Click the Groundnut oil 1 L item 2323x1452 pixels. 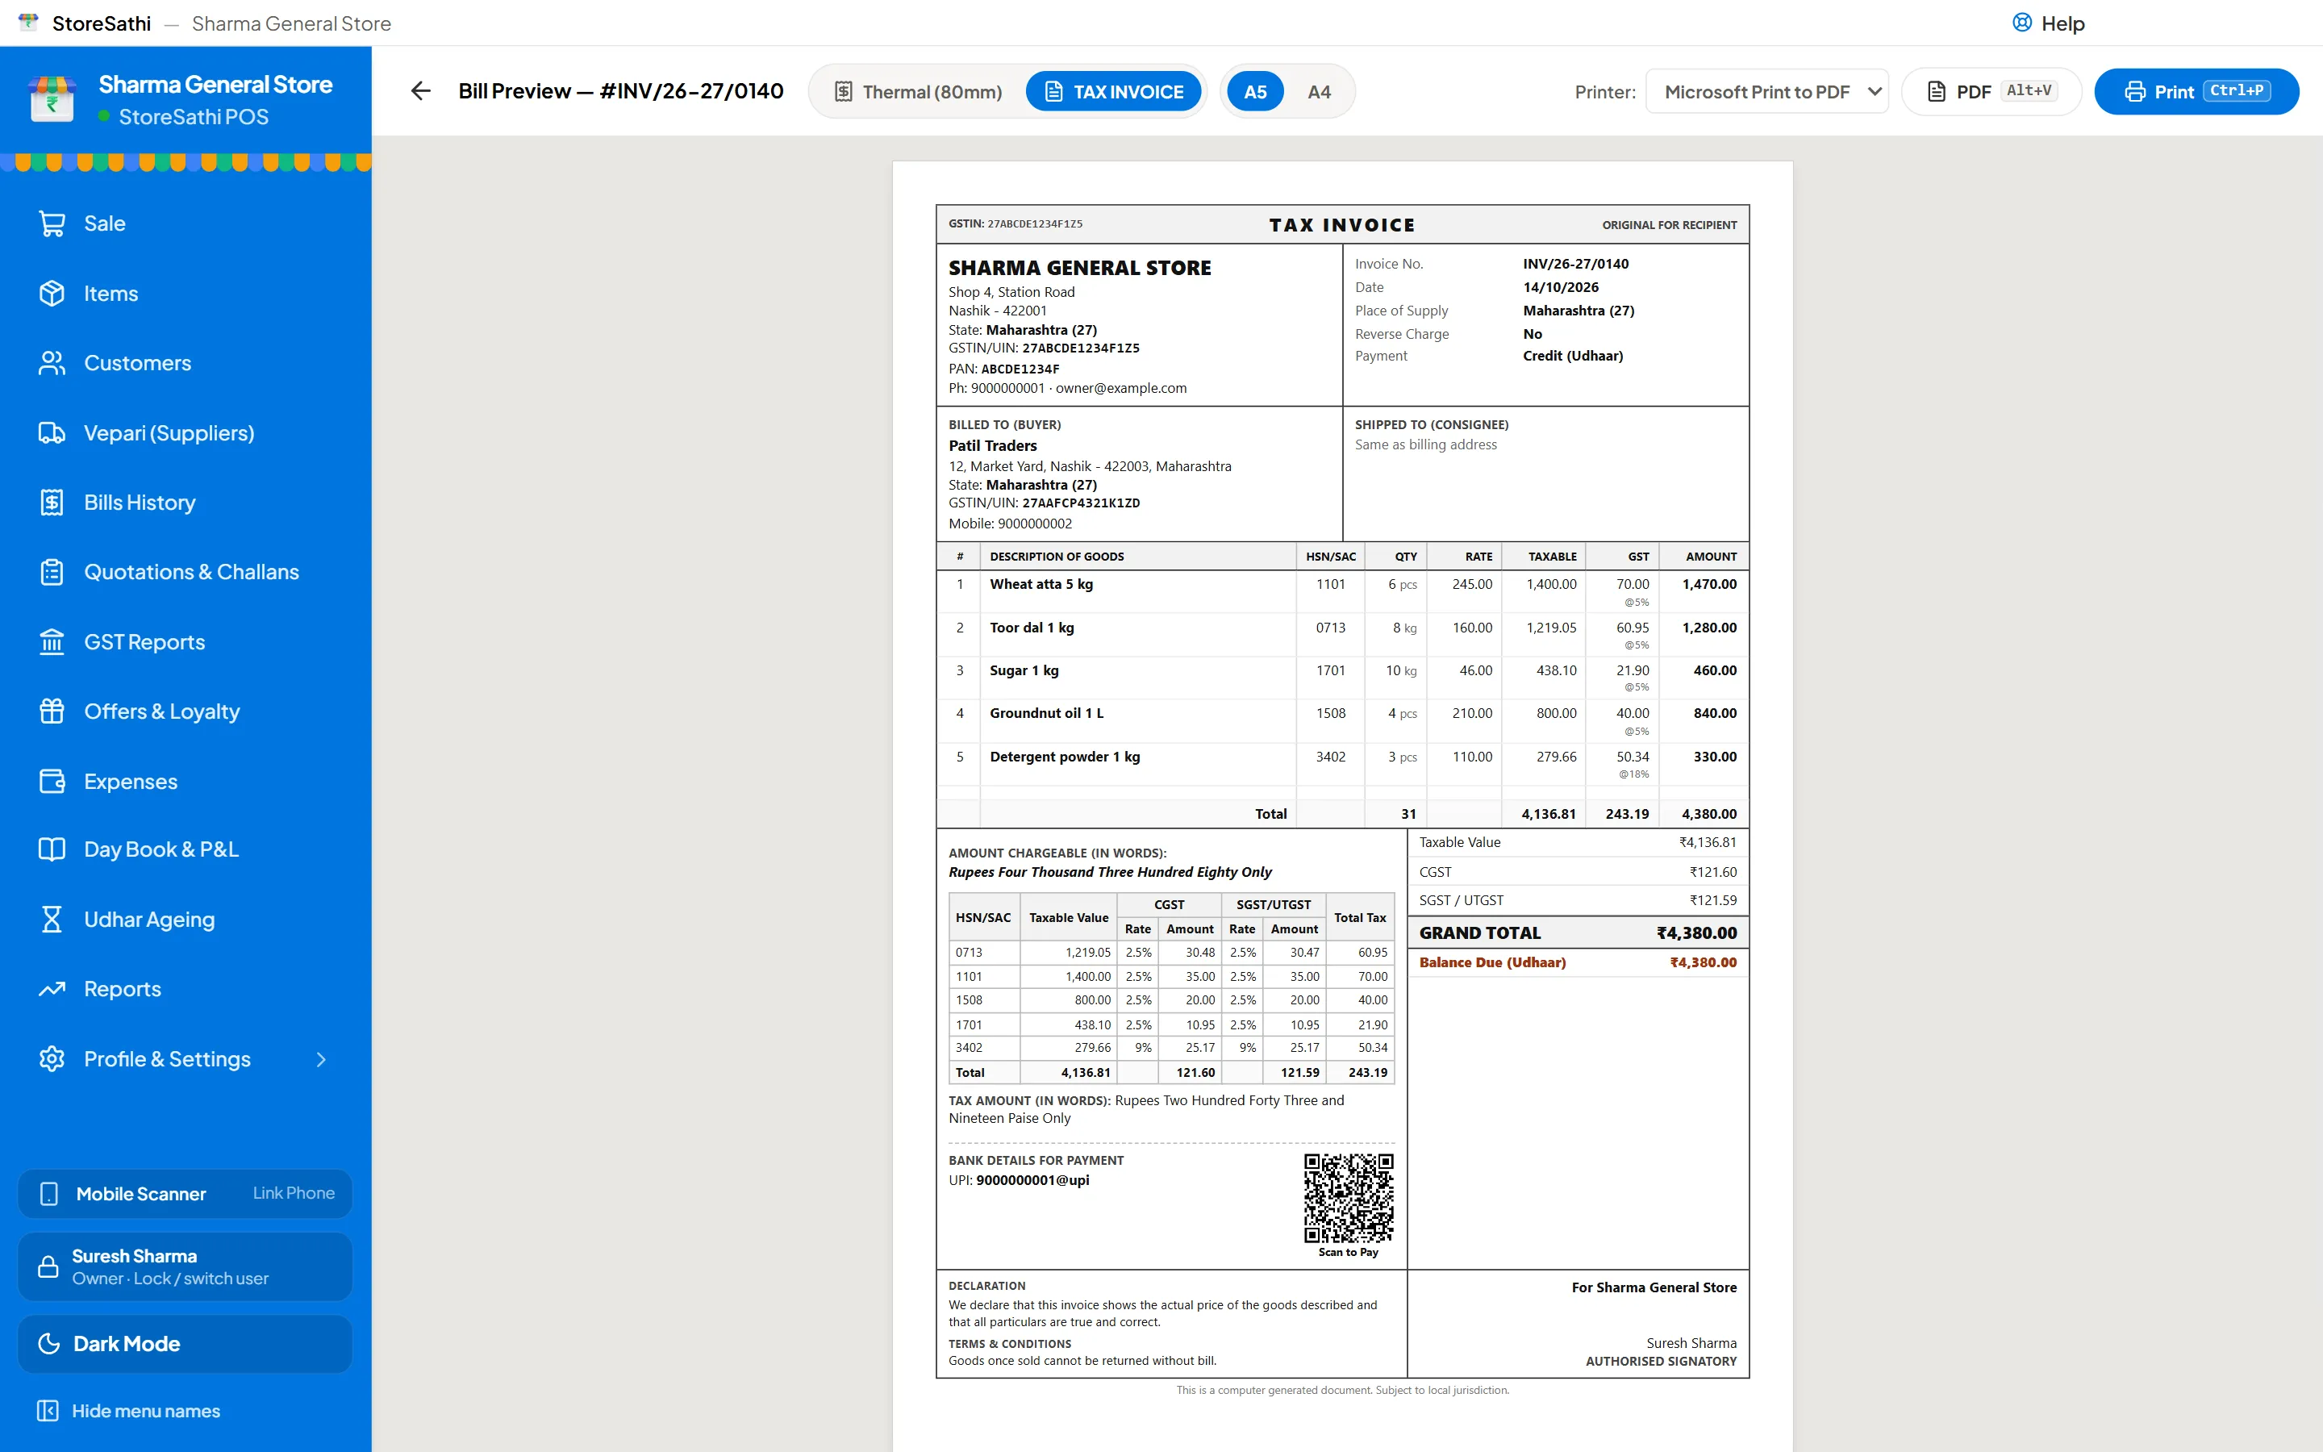pos(1046,714)
